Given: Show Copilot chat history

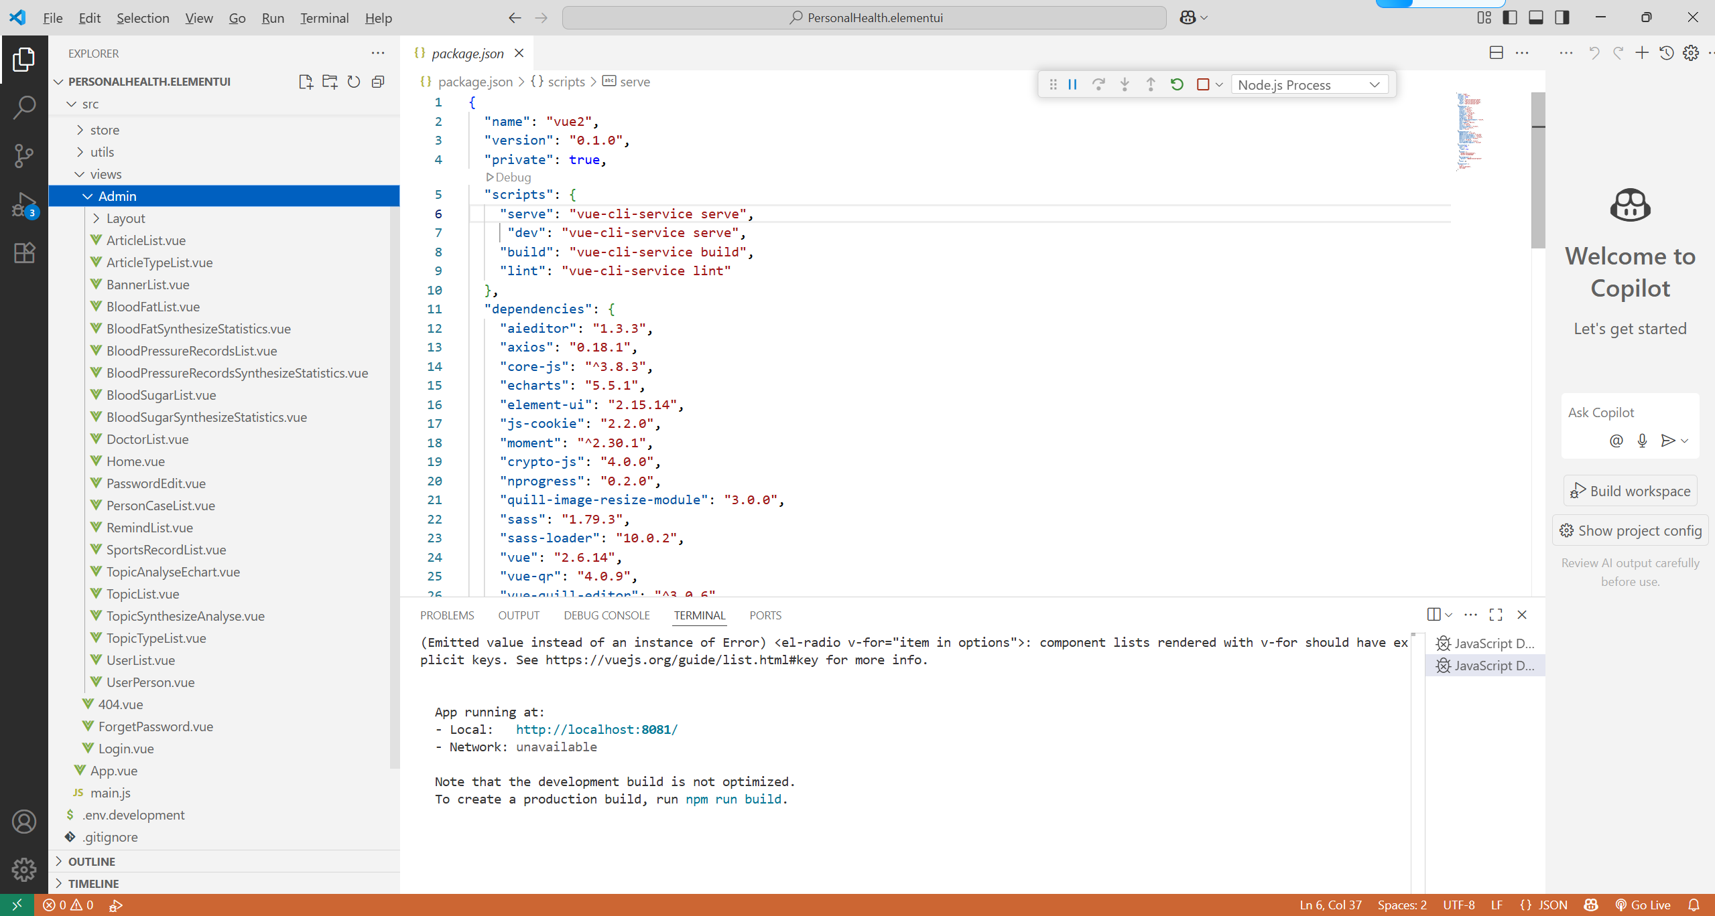Looking at the screenshot, I should (x=1667, y=53).
